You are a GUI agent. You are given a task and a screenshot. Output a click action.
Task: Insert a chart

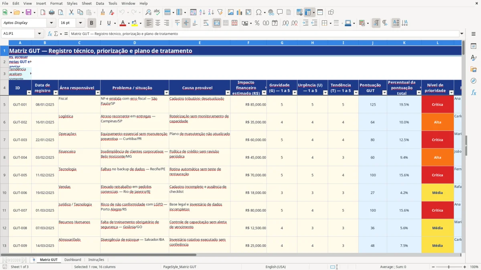240,12
